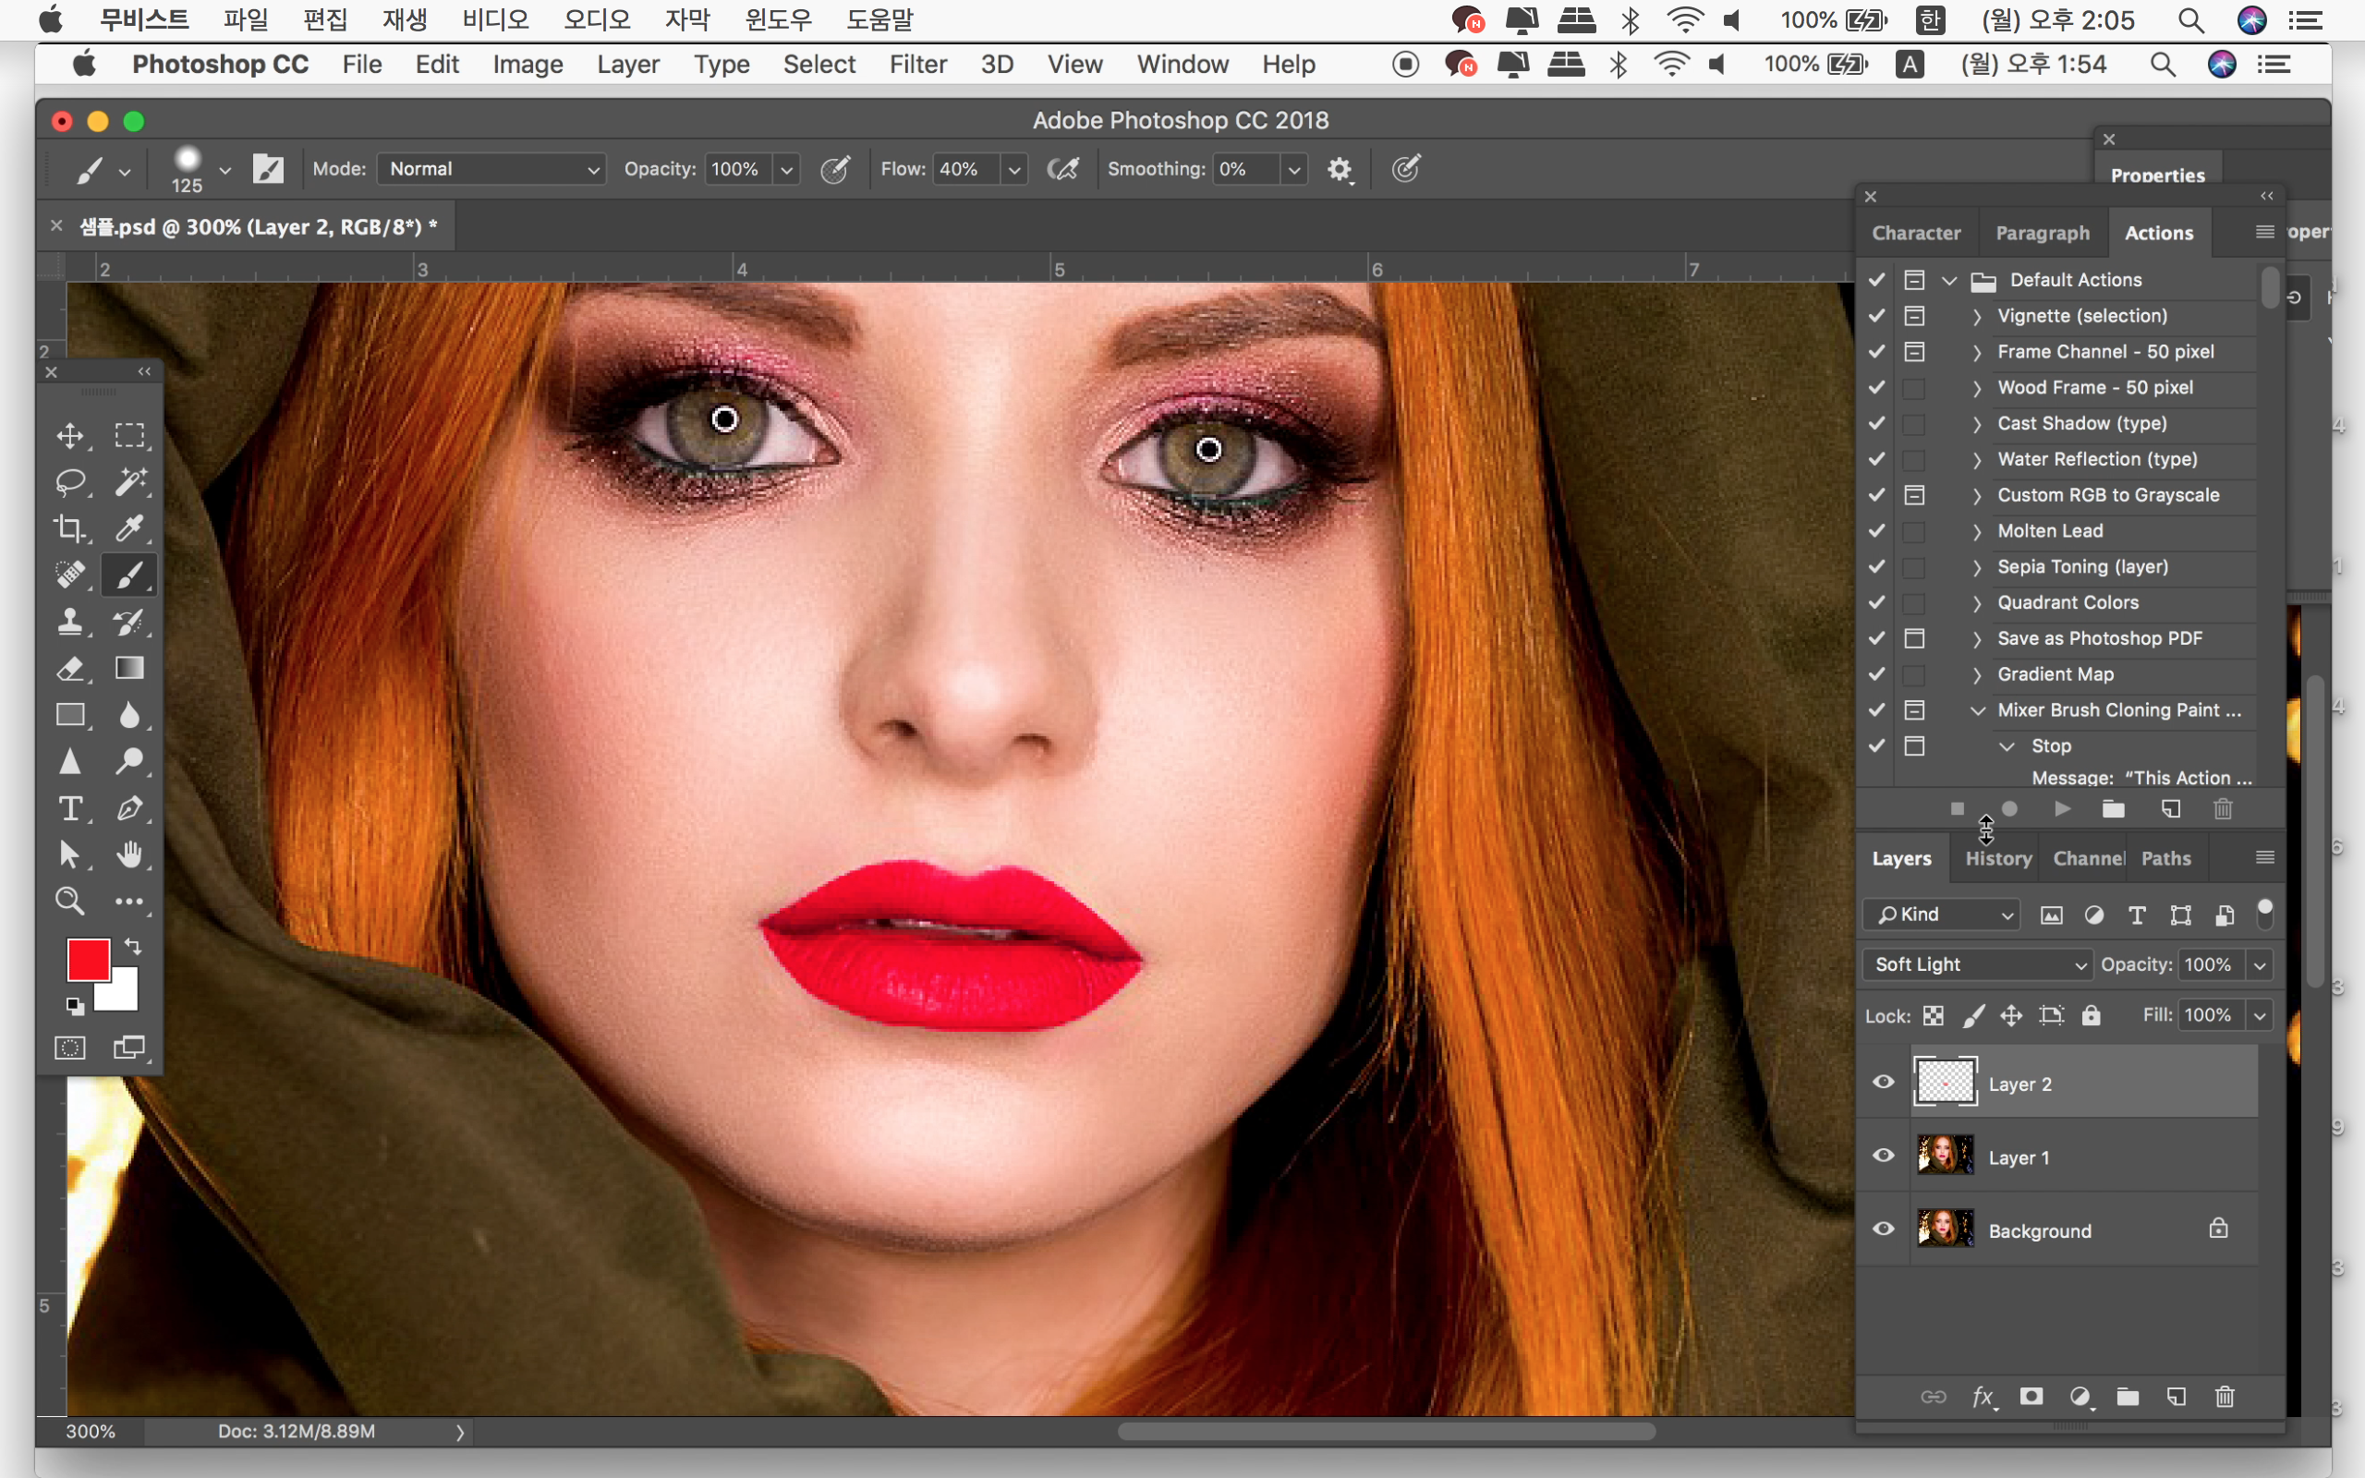
Task: Select the Eraser tool
Action: (x=69, y=669)
